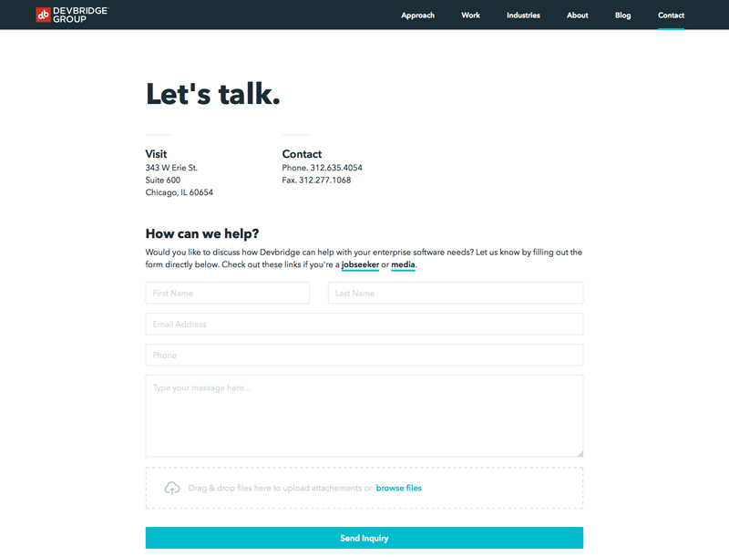Click the message box resize handle

click(x=580, y=454)
